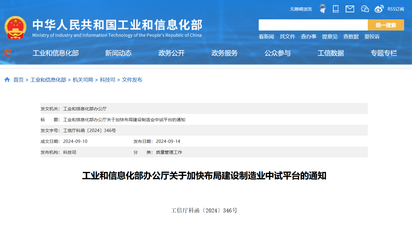Click 无障碍浏览 accessibility link
The width and height of the screenshot is (412, 226).
(x=301, y=9)
